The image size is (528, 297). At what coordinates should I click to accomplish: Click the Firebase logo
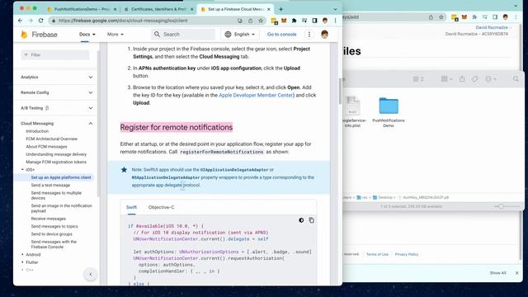coord(39,35)
